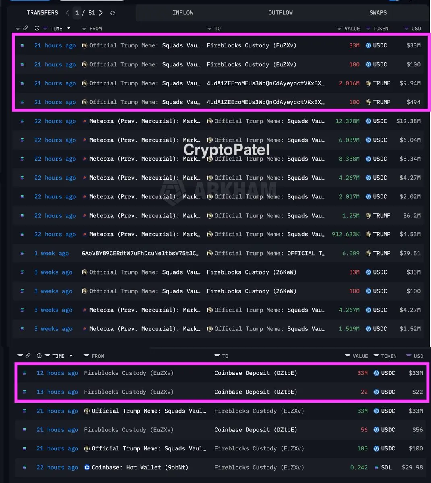This screenshot has height=483, width=431.
Task: Click the $12.38M USD amount
Action: 408,121
